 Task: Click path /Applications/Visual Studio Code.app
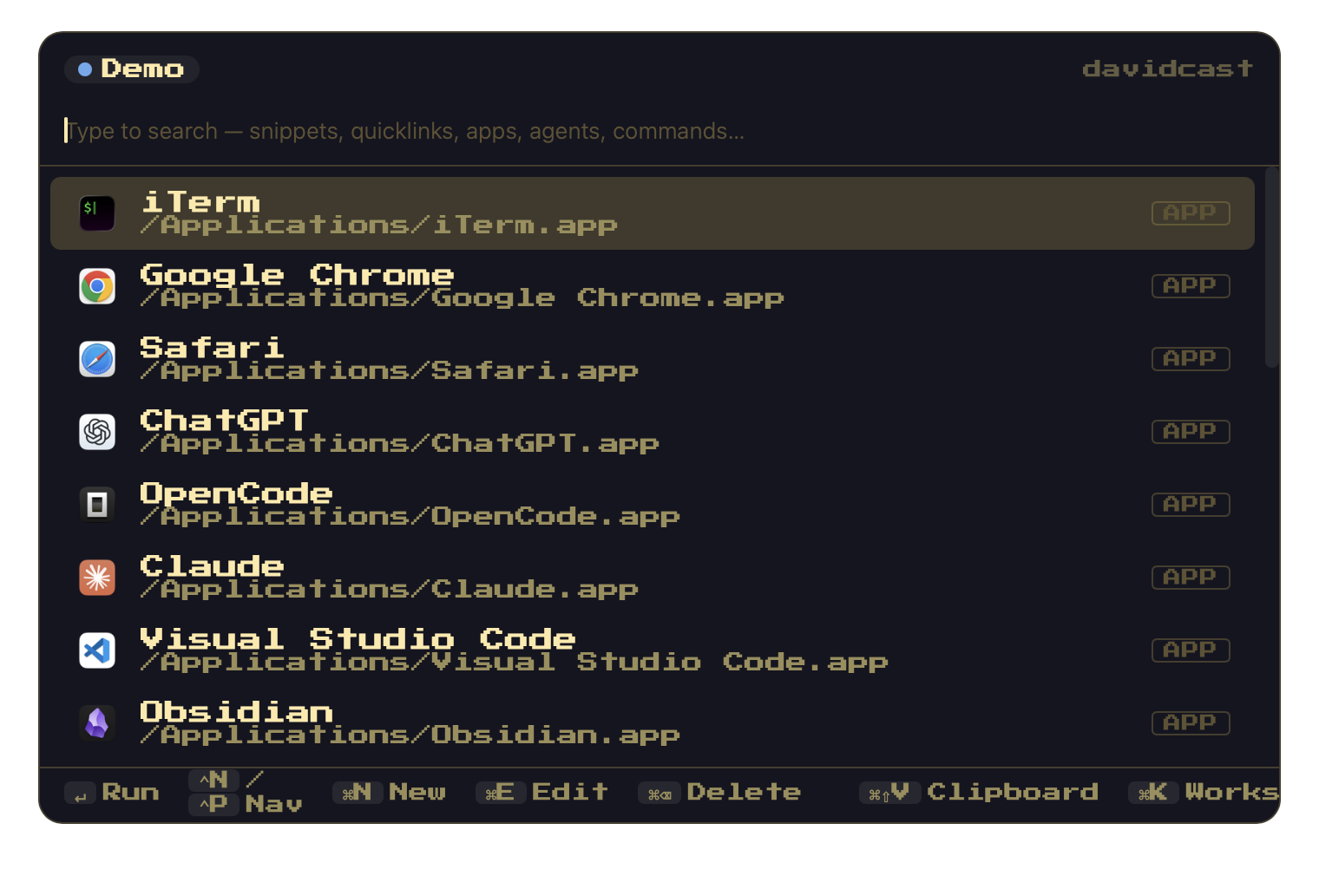(x=515, y=663)
